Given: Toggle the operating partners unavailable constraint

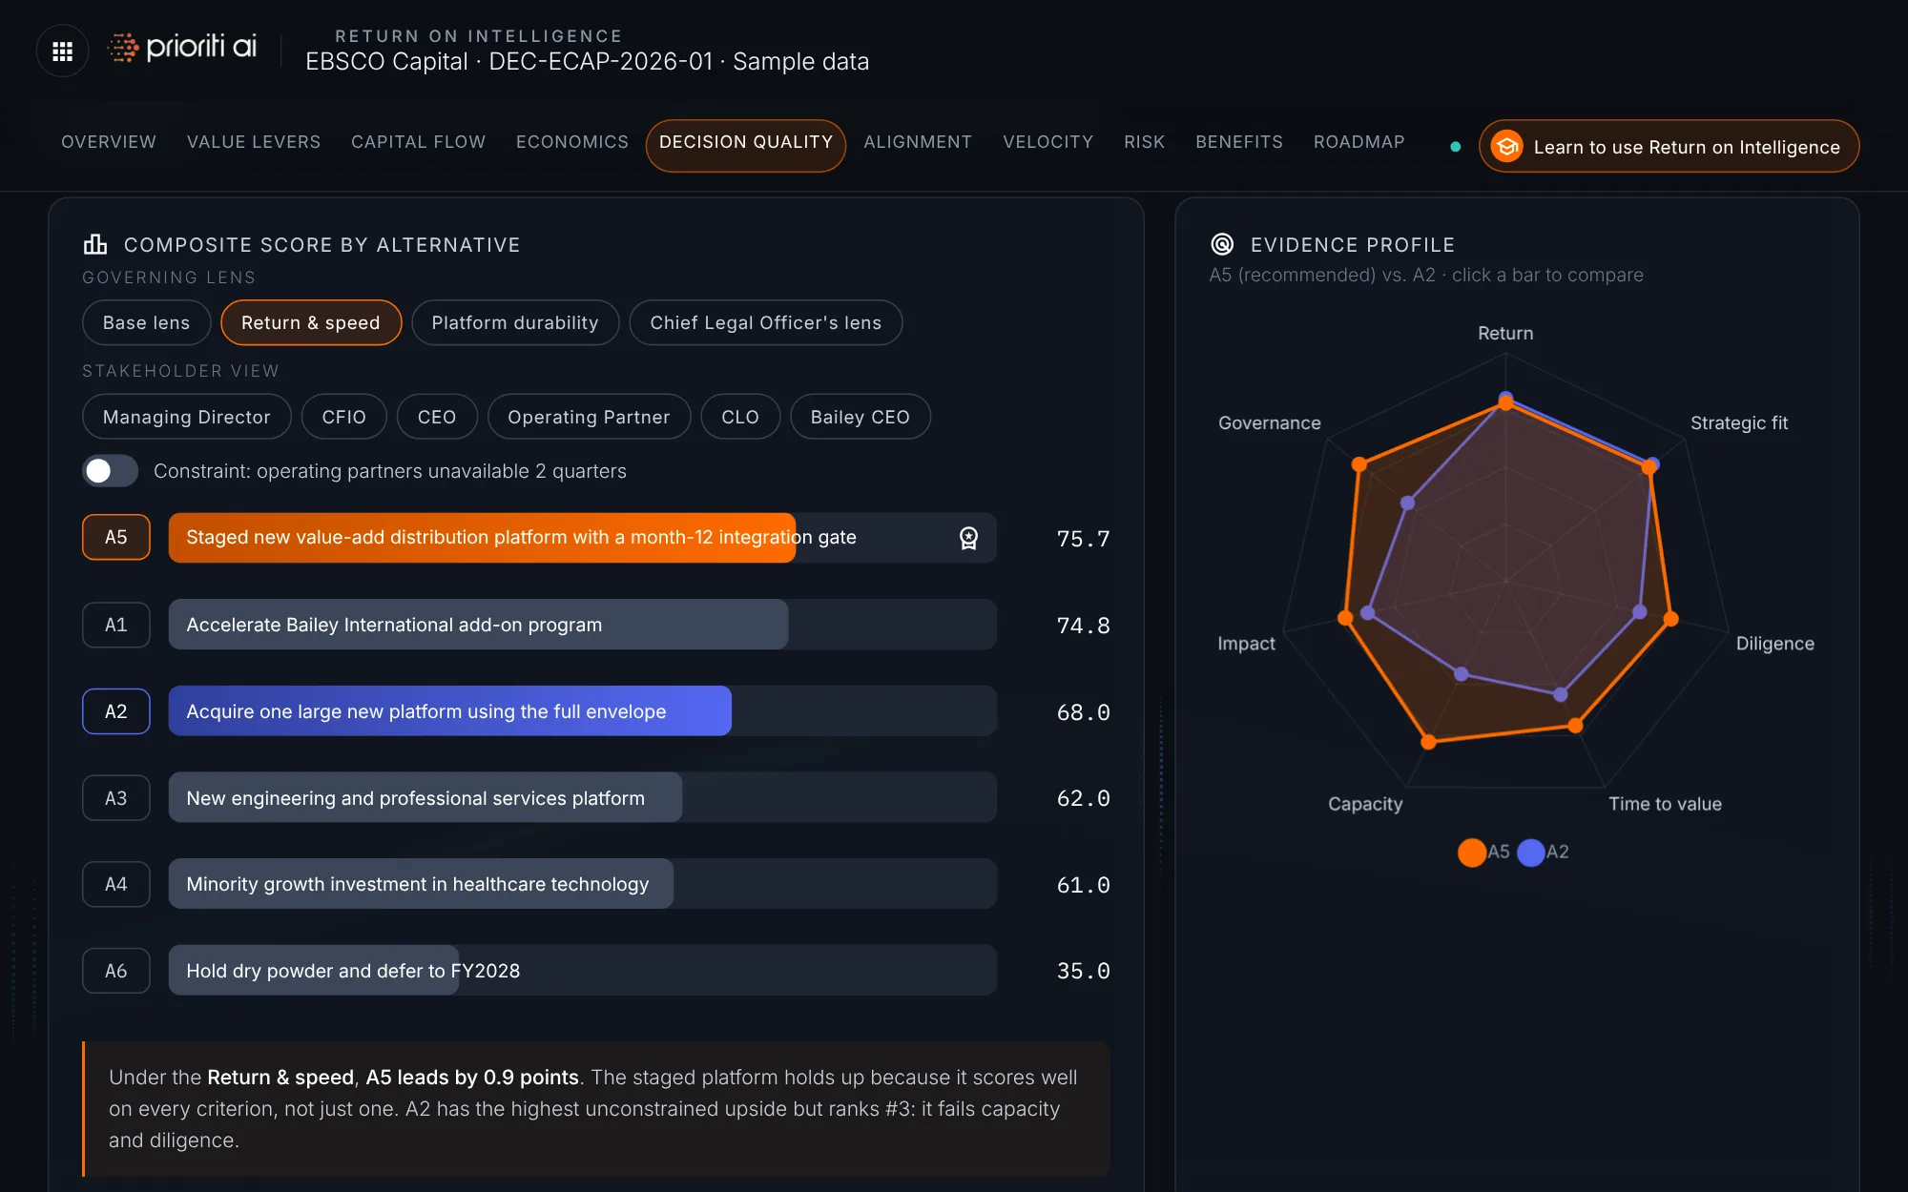Looking at the screenshot, I should tap(110, 471).
